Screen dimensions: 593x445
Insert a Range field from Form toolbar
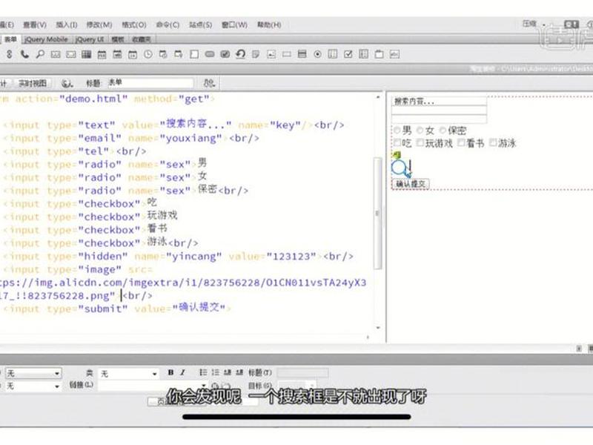(x=71, y=54)
